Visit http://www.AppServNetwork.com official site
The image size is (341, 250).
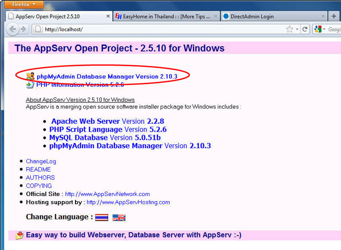pos(108,194)
